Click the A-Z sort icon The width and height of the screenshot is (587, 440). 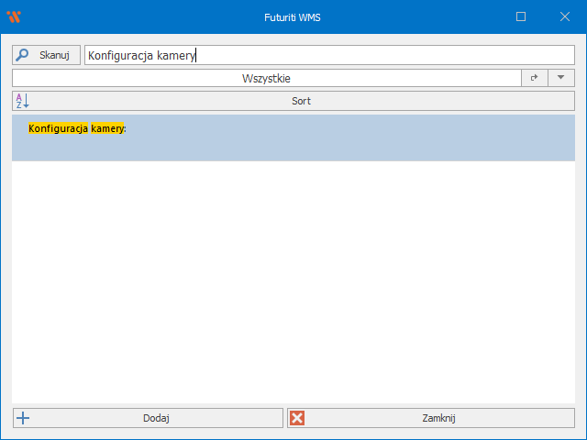coord(23,101)
